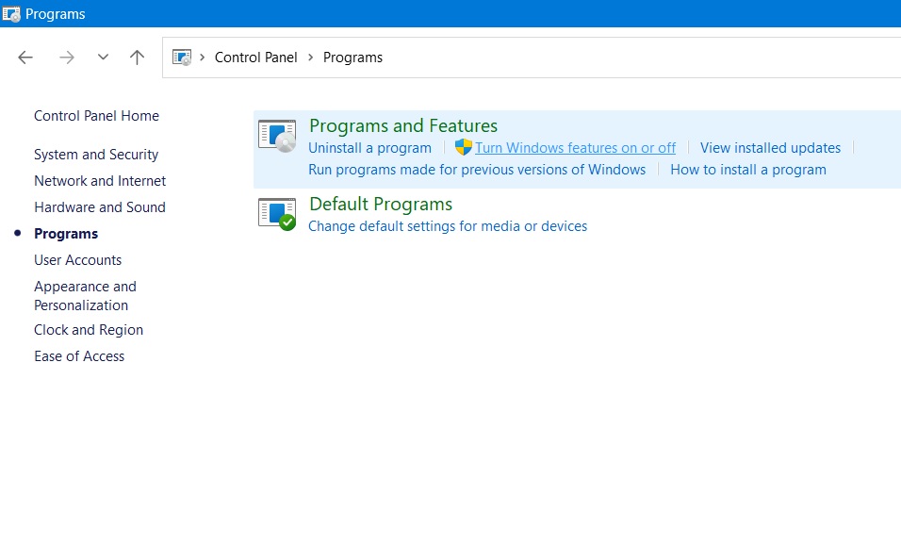Click Change default settings for media or devices

pyautogui.click(x=448, y=226)
